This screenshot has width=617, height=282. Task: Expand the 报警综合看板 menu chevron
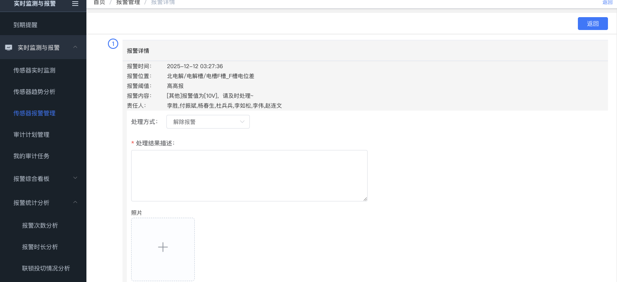coord(75,178)
